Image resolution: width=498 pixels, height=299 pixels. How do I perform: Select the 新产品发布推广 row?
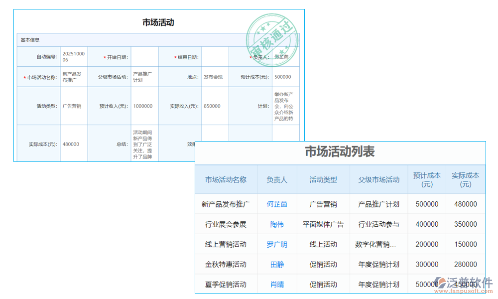point(226,204)
